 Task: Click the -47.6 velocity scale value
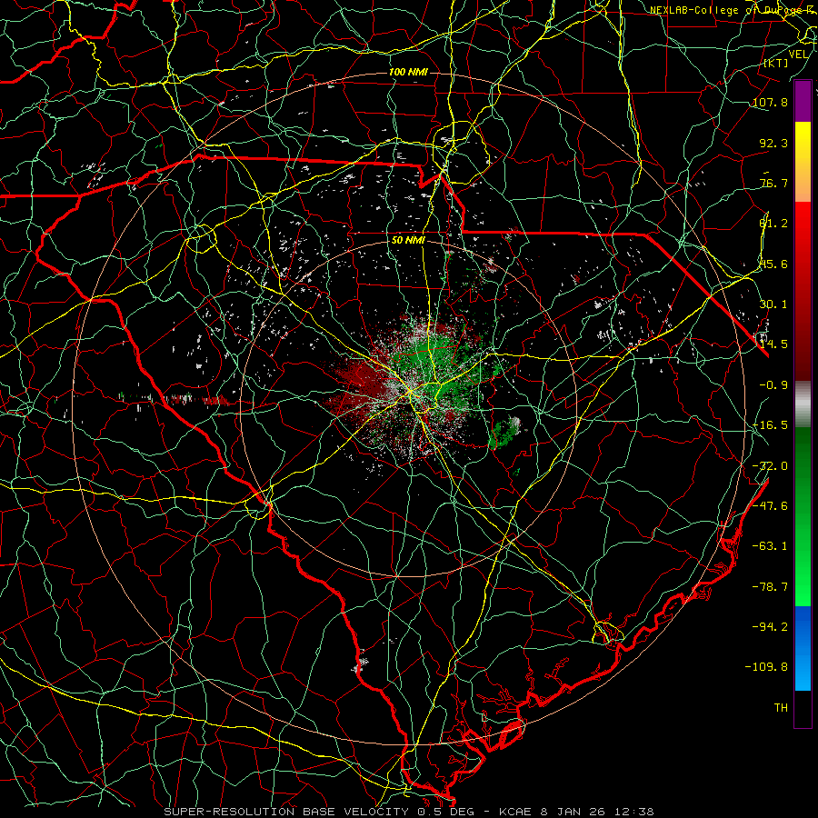[770, 506]
